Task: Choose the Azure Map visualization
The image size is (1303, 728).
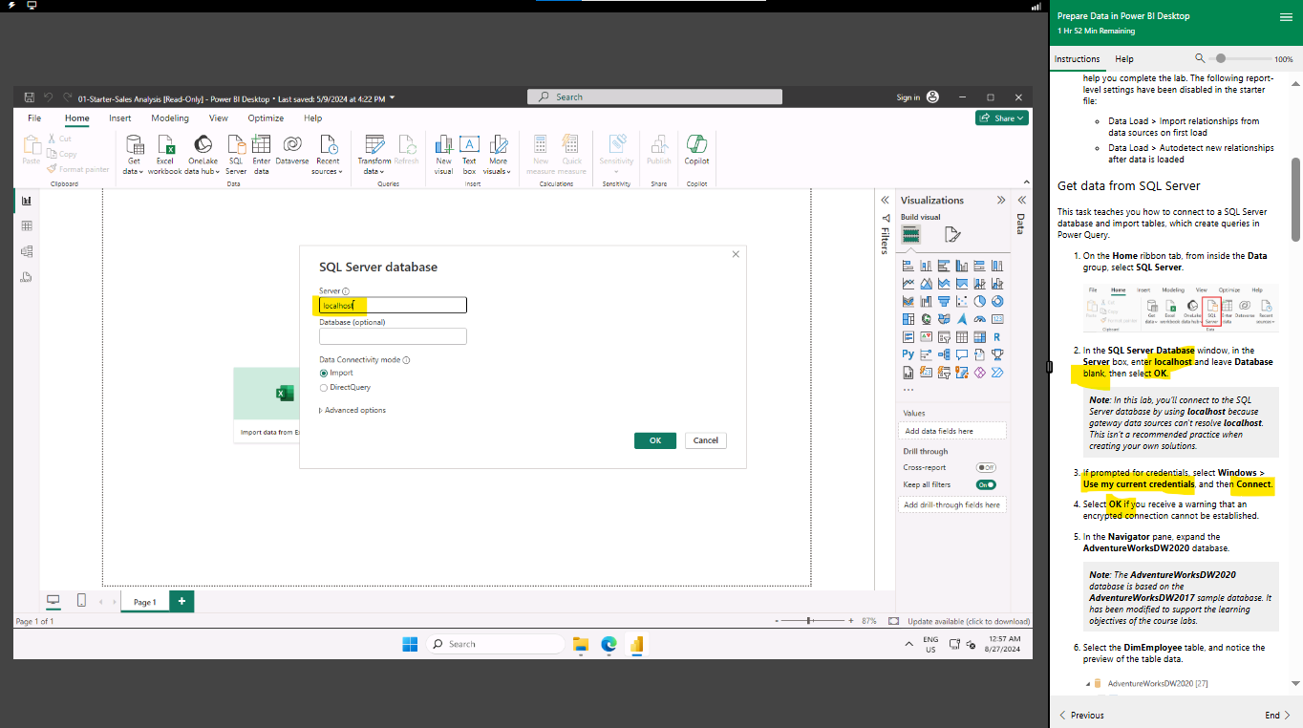Action: pos(962,319)
